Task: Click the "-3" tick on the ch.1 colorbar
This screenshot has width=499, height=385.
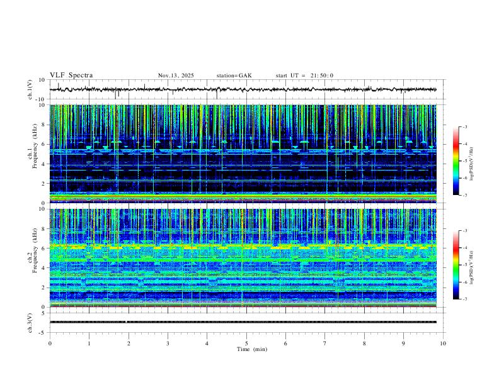Action: [465, 126]
